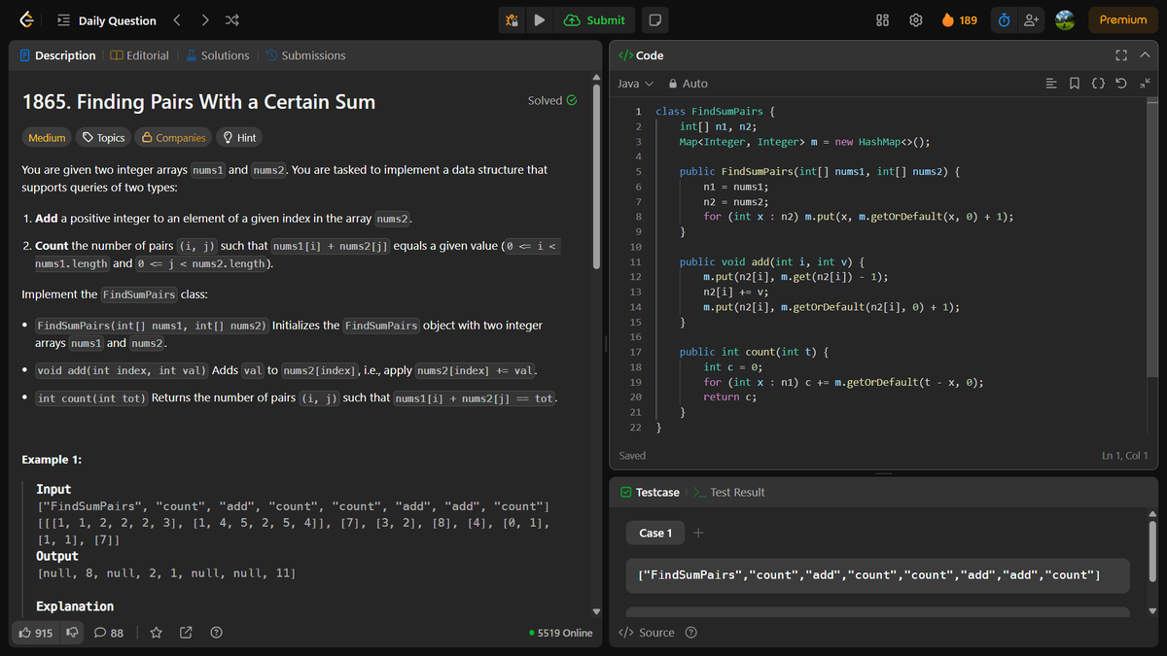The height and width of the screenshot is (656, 1167).
Task: Switch to the Editorial tab
Action: [x=140, y=55]
